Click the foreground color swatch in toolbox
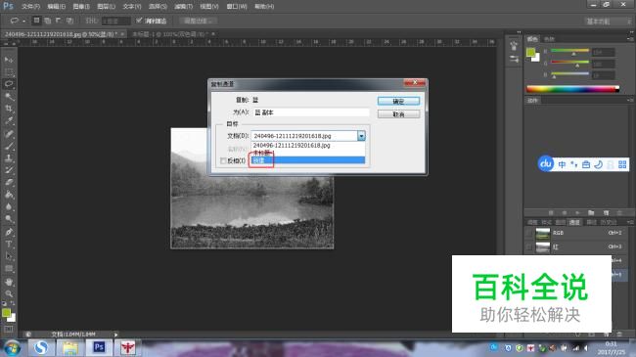 click(6, 313)
